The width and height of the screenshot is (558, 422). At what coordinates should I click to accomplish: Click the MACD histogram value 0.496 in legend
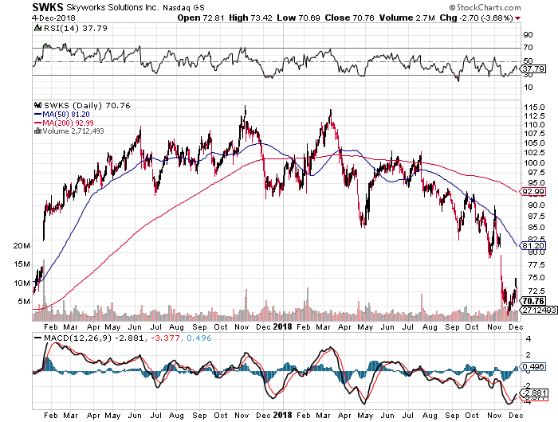pos(199,338)
